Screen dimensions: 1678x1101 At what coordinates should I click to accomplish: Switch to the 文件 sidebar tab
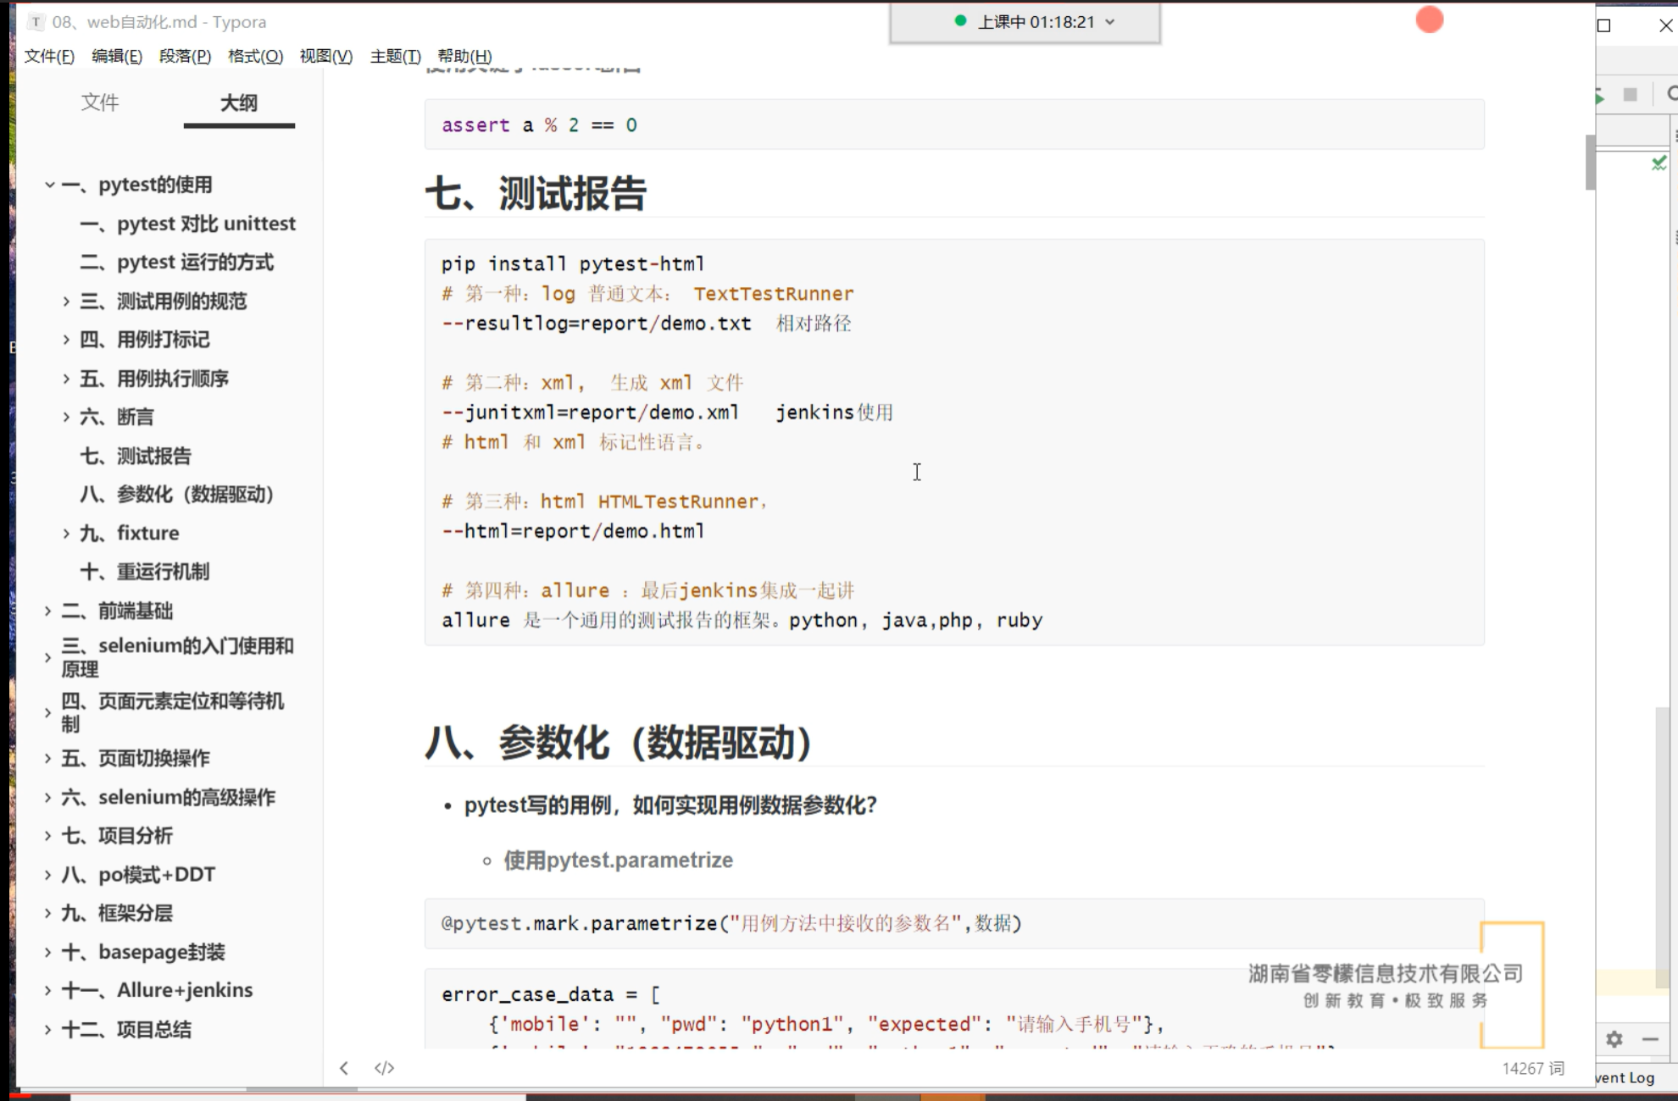pos(100,102)
